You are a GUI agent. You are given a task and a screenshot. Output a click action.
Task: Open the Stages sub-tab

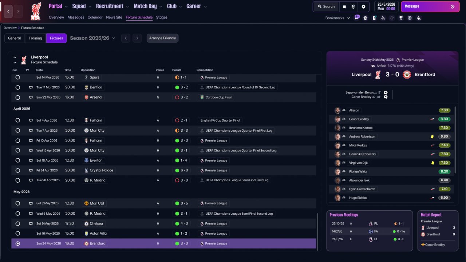point(162,17)
